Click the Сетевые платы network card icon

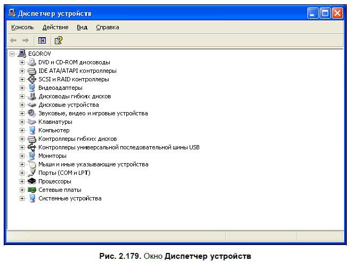31,190
